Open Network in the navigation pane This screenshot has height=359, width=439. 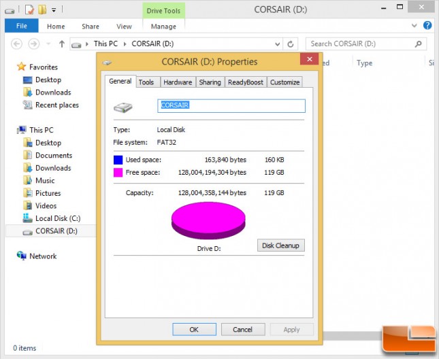[43, 256]
